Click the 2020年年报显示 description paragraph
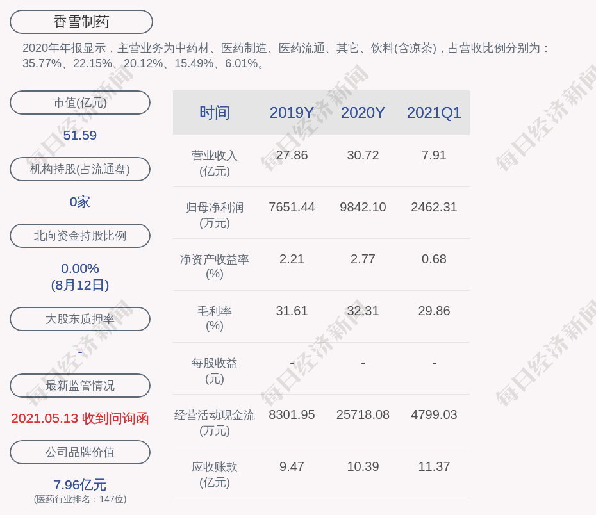Viewport: 596px width, 515px height. (x=286, y=56)
